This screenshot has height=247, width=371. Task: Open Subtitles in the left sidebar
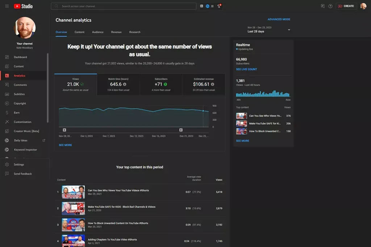[x=24, y=94]
